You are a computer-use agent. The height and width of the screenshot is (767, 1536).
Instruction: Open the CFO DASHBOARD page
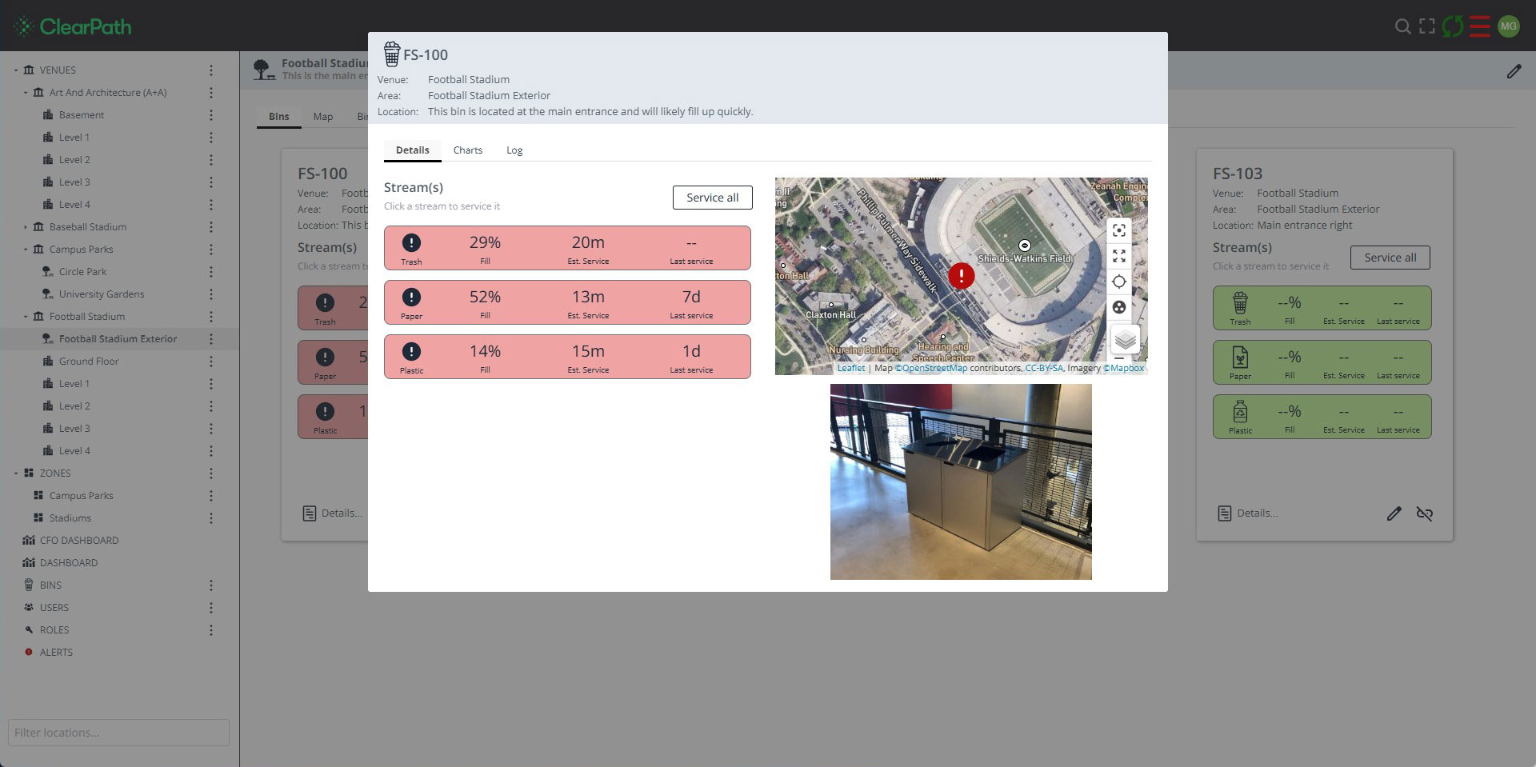79,541
